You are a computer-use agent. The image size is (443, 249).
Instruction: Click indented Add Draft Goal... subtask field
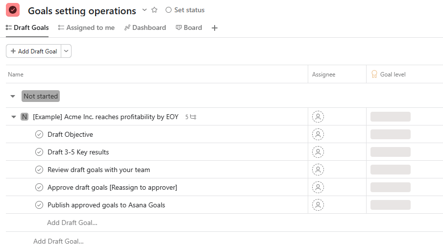(72, 223)
